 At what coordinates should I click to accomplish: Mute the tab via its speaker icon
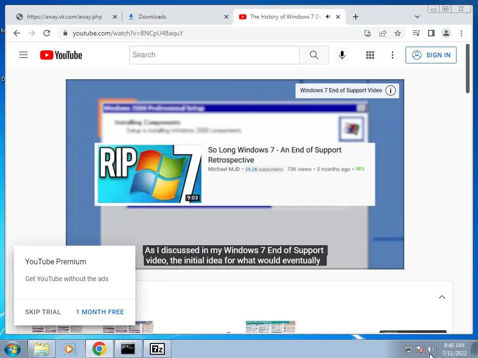pos(328,17)
